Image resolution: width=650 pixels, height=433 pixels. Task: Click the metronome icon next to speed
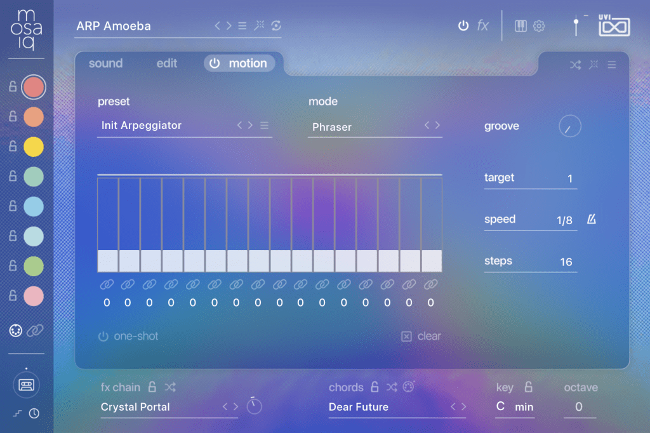[591, 220]
